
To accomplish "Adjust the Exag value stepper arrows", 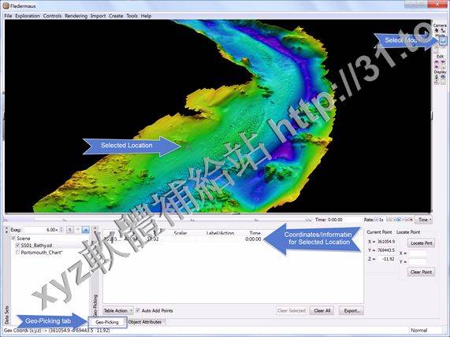I will [x=61, y=230].
